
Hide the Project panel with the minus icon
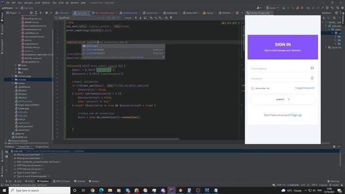[51, 13]
